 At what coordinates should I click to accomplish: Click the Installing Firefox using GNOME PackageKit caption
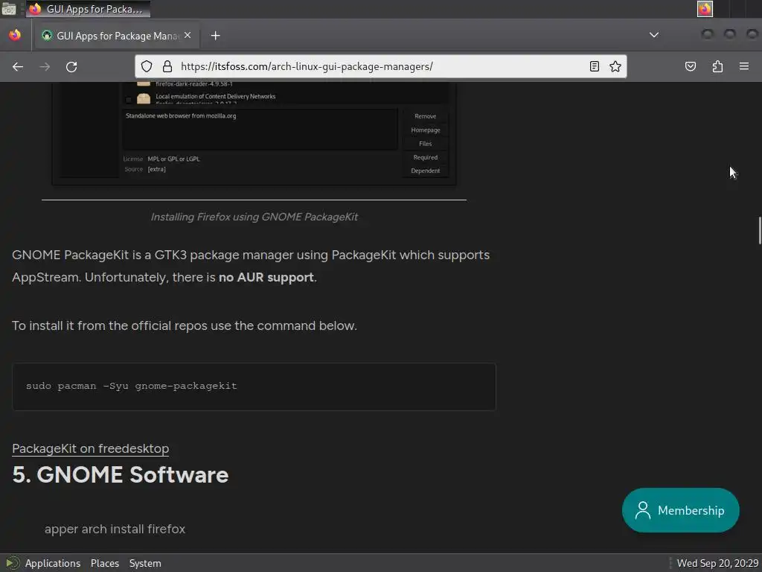(x=254, y=217)
